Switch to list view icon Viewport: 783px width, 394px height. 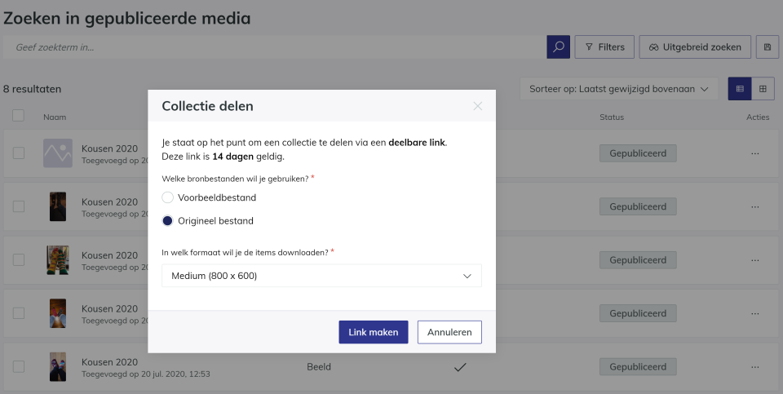[x=740, y=89]
